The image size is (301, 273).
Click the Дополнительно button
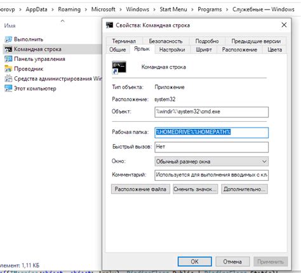[244, 189]
